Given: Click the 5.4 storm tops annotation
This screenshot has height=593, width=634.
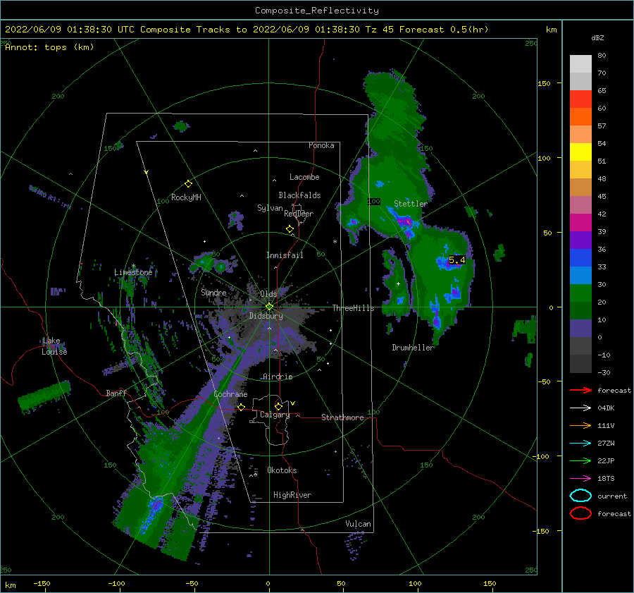Looking at the screenshot, I should (456, 260).
